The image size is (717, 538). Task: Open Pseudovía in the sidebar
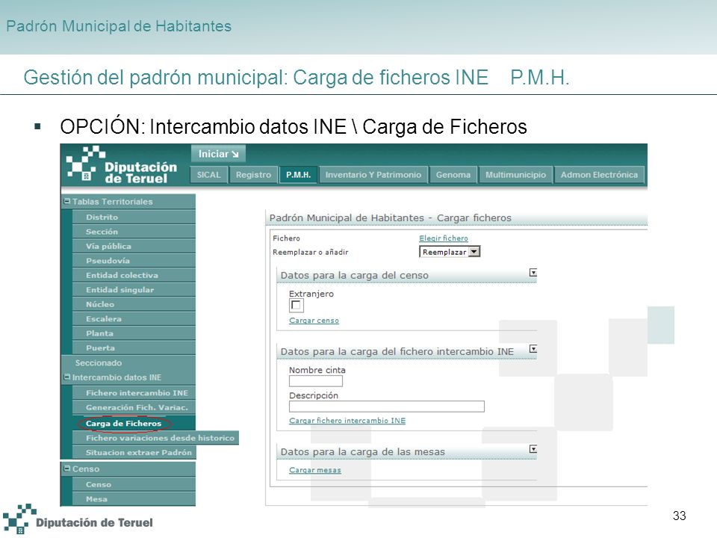134,261
